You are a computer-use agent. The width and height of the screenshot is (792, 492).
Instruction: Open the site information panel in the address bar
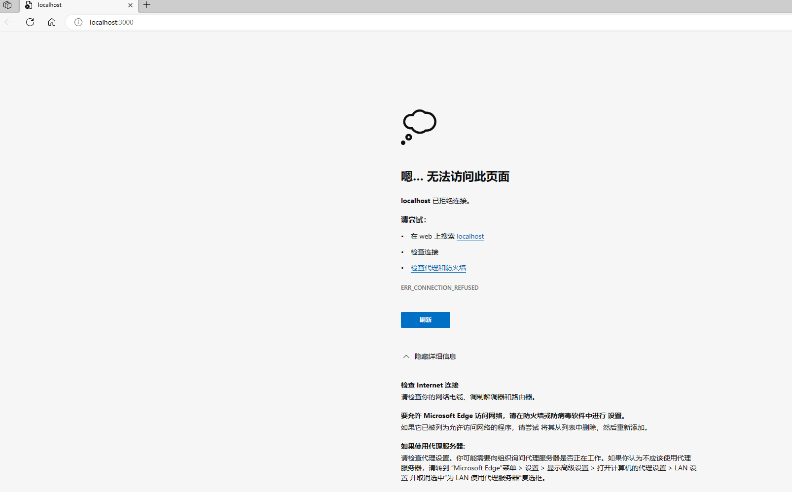coord(78,22)
